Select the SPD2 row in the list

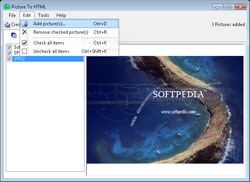click(x=48, y=59)
